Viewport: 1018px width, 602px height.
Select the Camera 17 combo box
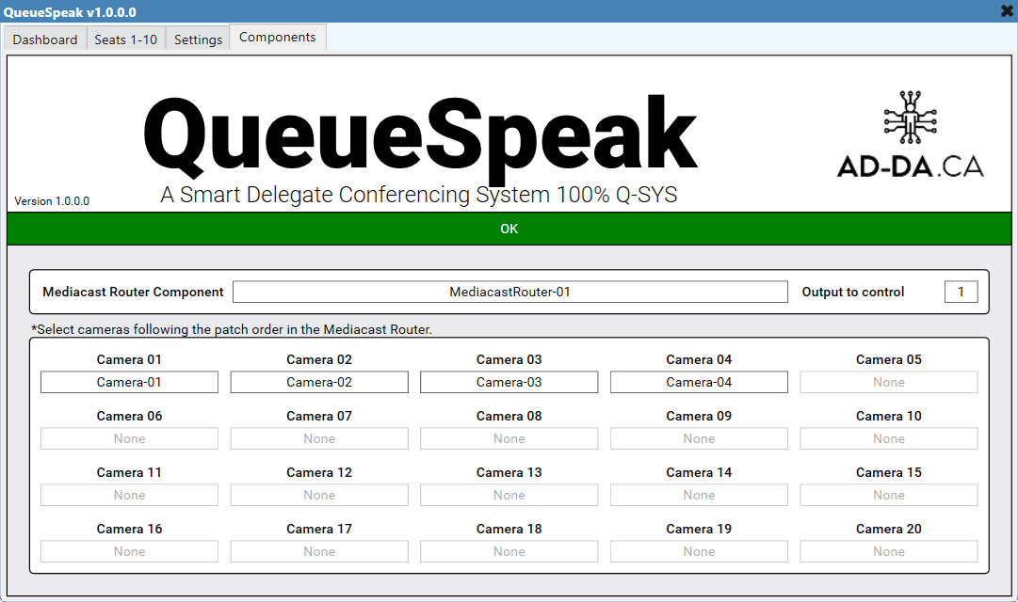[319, 551]
